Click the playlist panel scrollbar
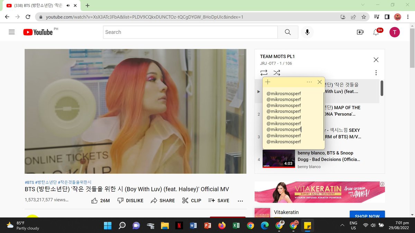This screenshot has width=415, height=233. click(x=382, y=88)
